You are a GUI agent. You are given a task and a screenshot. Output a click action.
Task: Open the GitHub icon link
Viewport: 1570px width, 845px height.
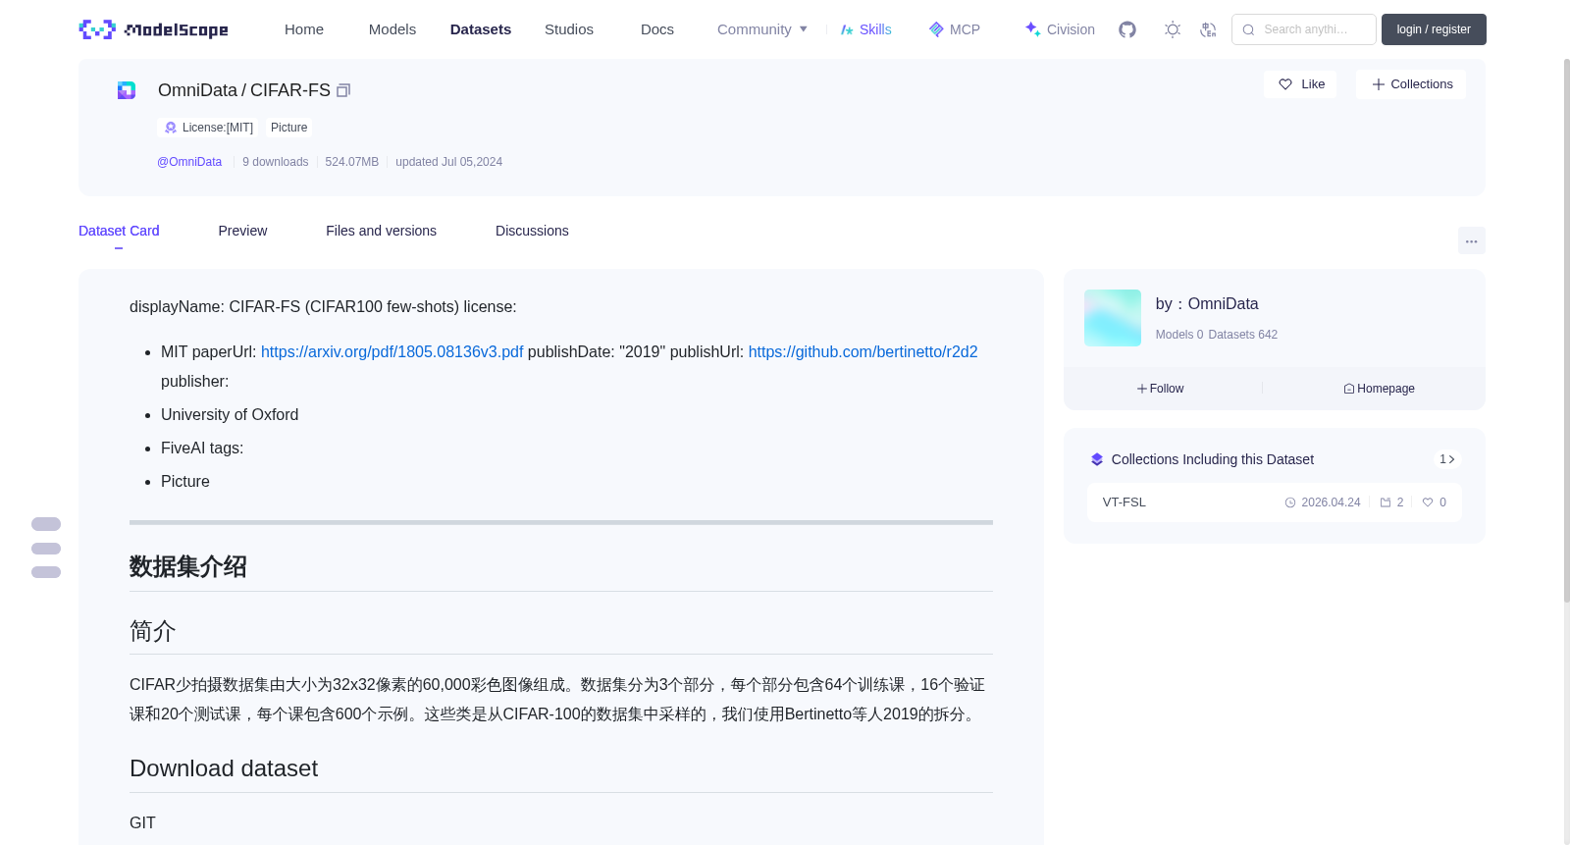point(1127,29)
